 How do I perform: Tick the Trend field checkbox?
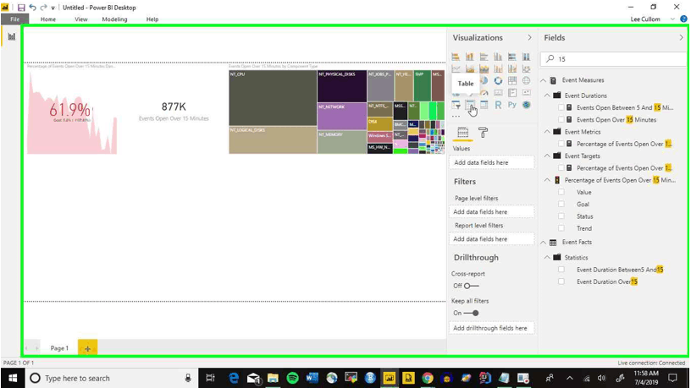pos(561,228)
